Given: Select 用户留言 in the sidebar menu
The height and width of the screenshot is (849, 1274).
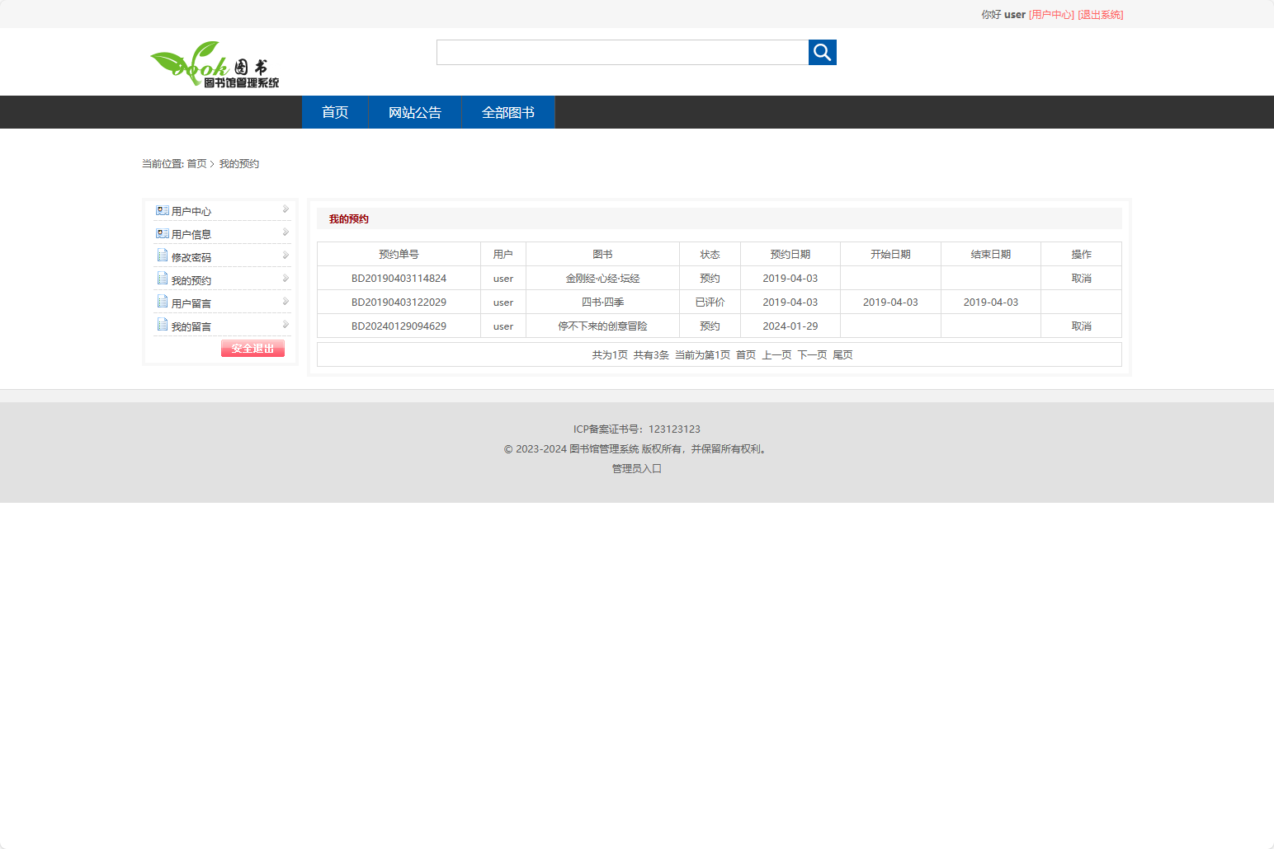Looking at the screenshot, I should [x=191, y=304].
